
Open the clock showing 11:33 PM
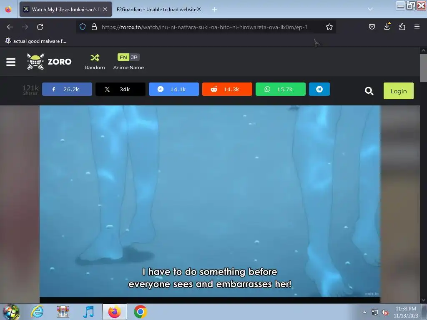click(406, 312)
